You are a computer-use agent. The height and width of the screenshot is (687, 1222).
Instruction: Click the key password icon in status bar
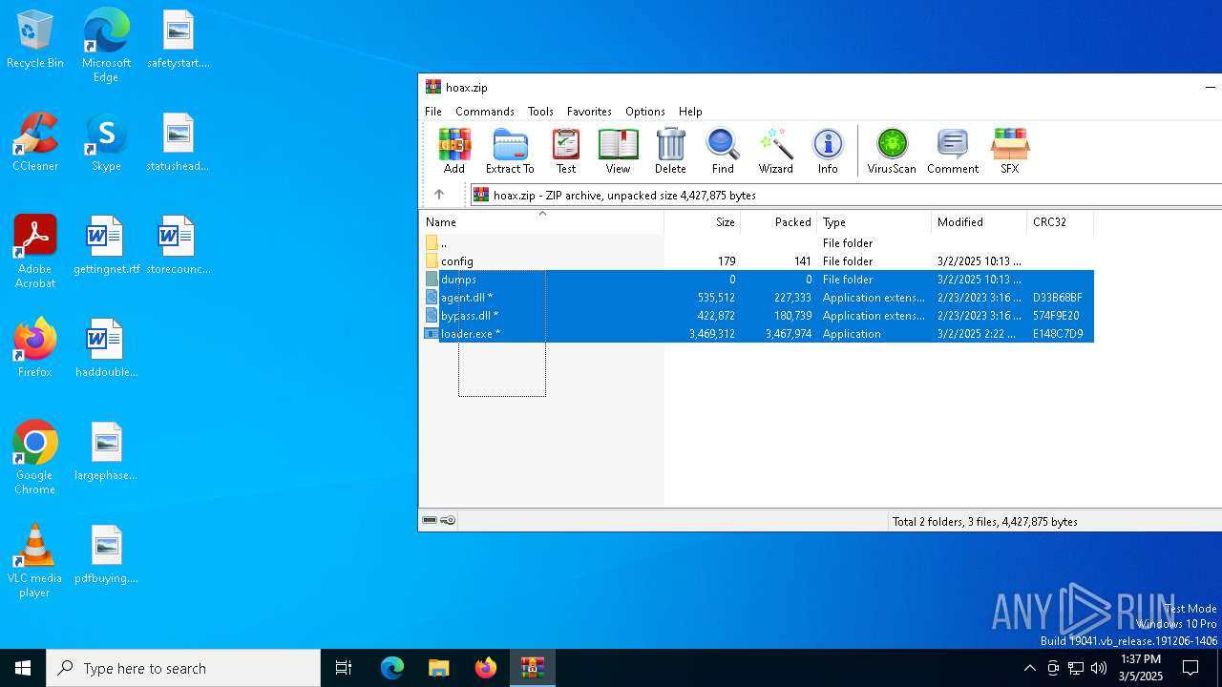coord(448,520)
